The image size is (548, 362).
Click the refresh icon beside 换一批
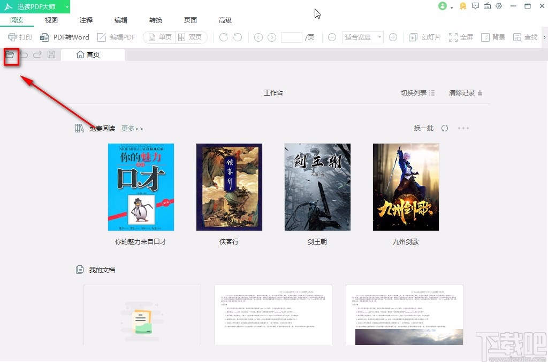click(x=445, y=128)
